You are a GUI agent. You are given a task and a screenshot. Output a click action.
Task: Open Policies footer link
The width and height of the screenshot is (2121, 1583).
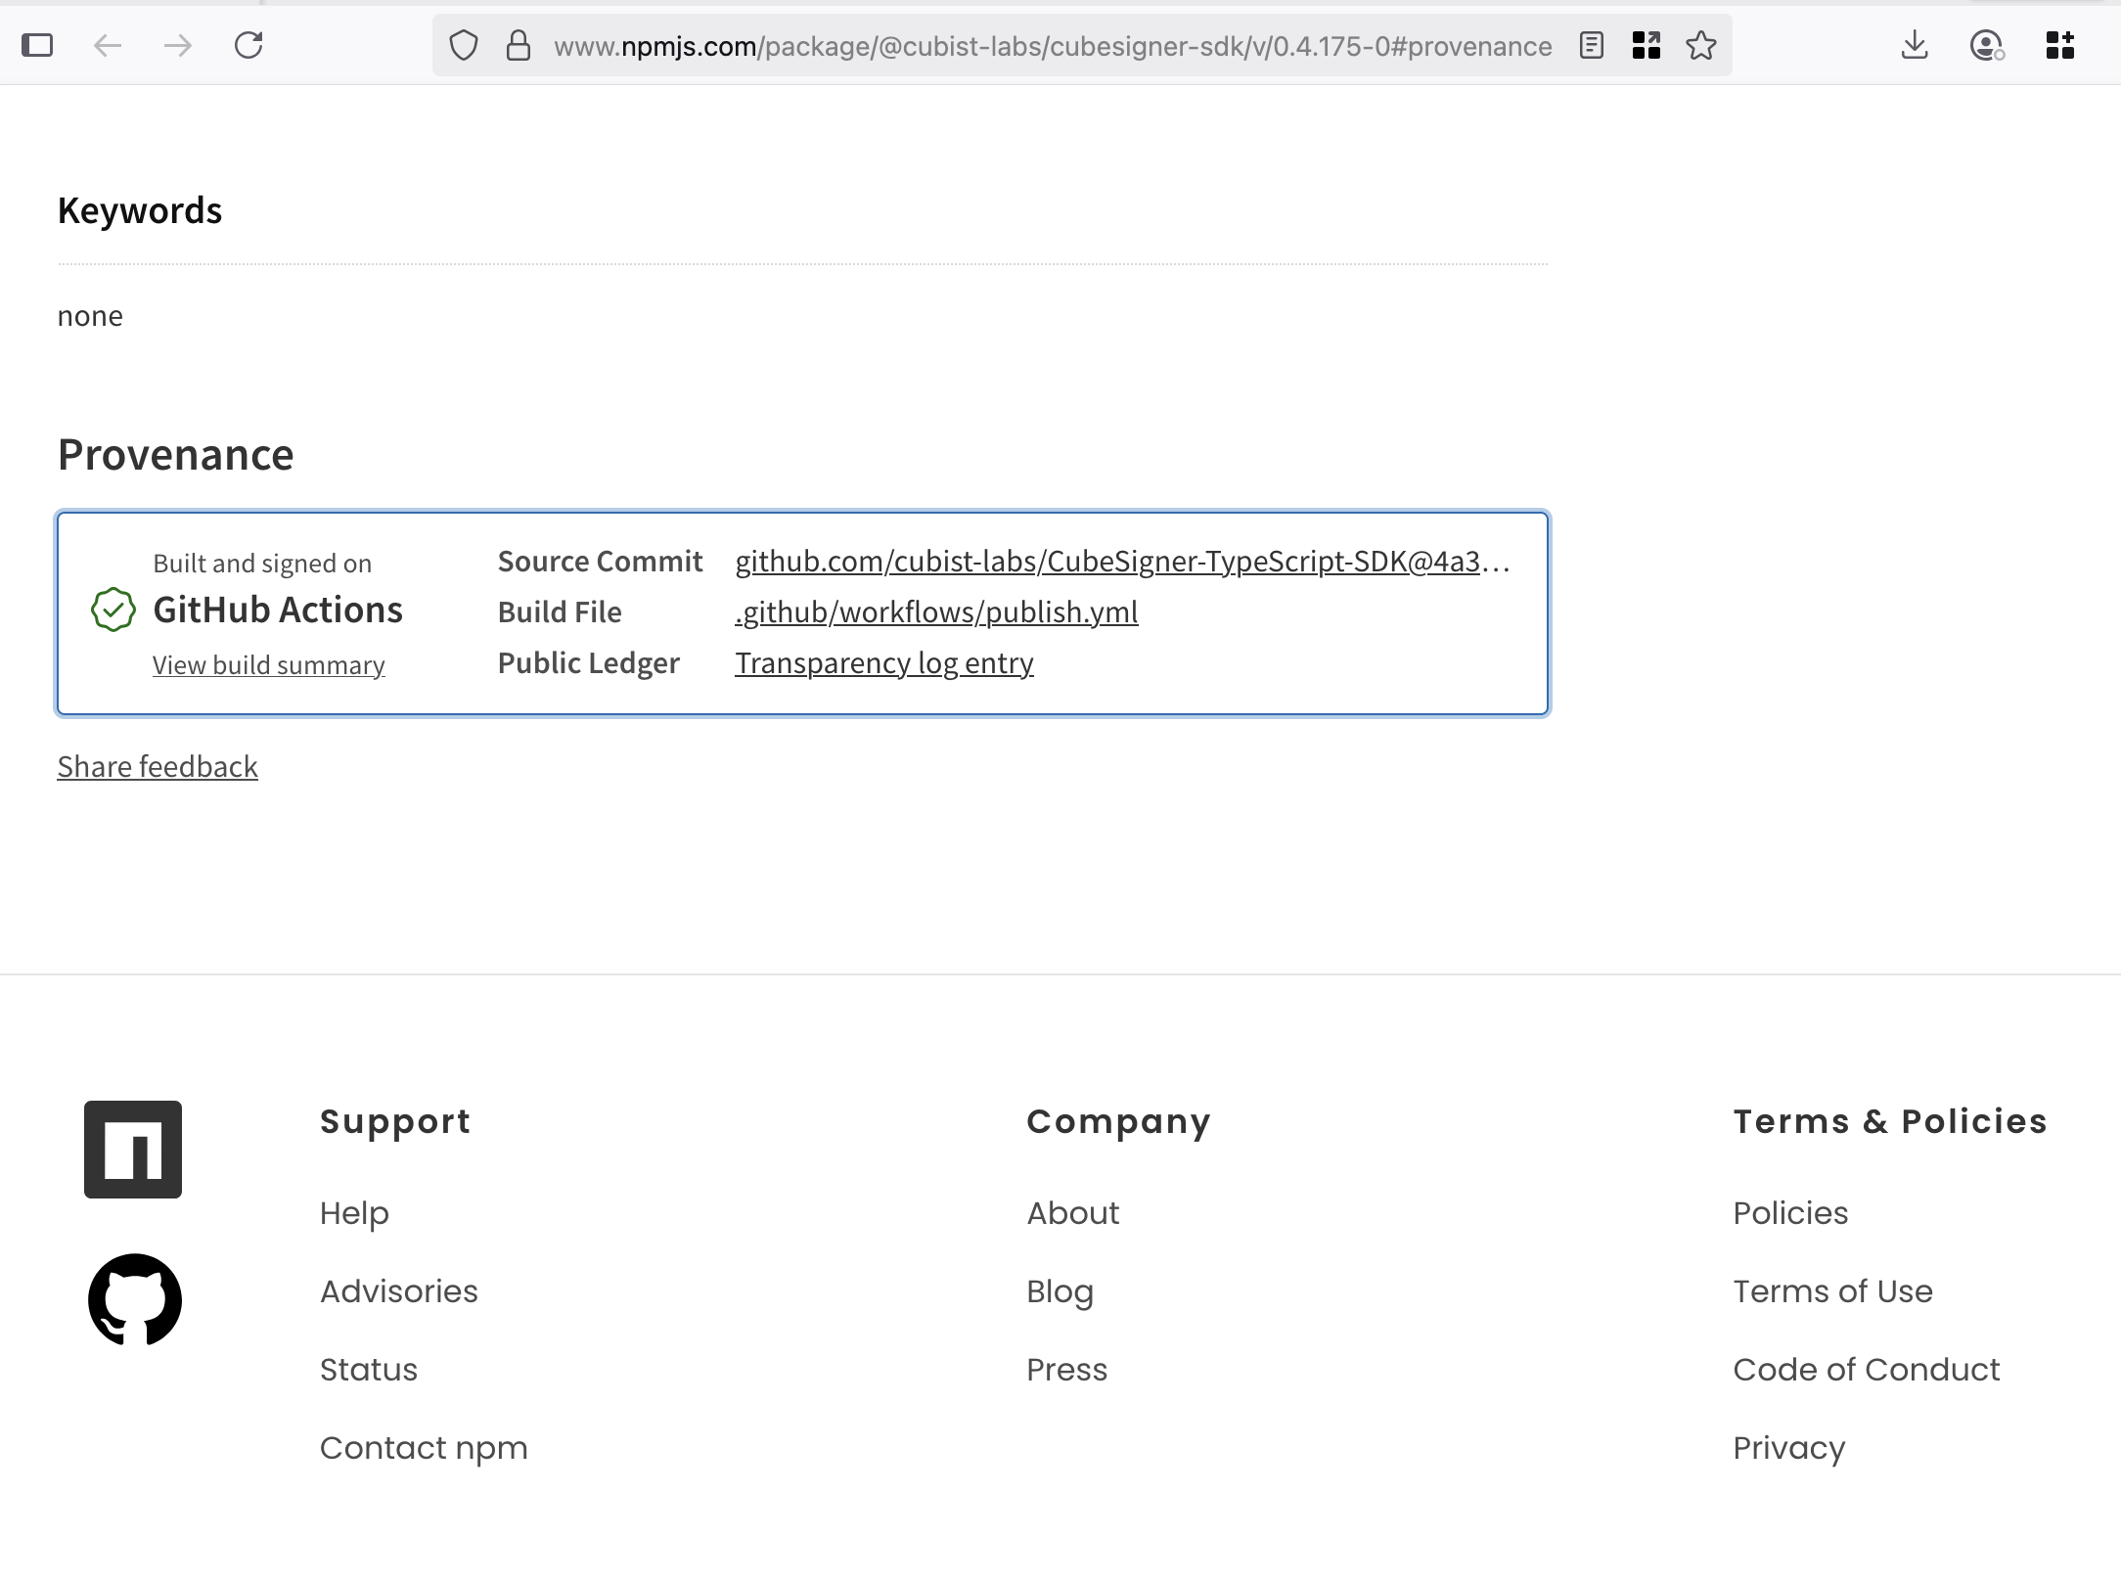1790,1213
